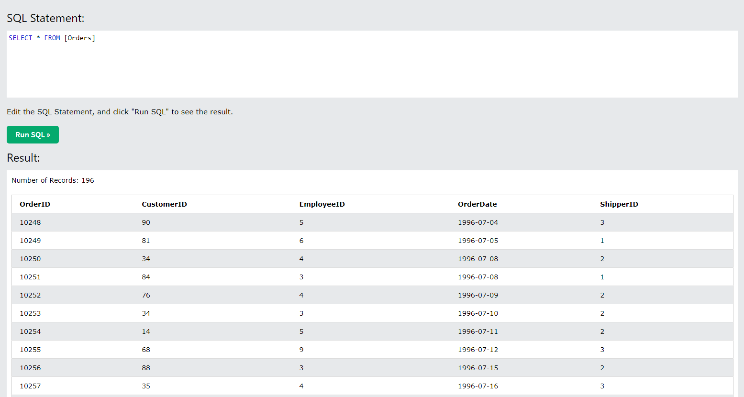This screenshot has height=397, width=744.
Task: Click CustomerID 90 in order 10248 row
Action: tap(146, 222)
